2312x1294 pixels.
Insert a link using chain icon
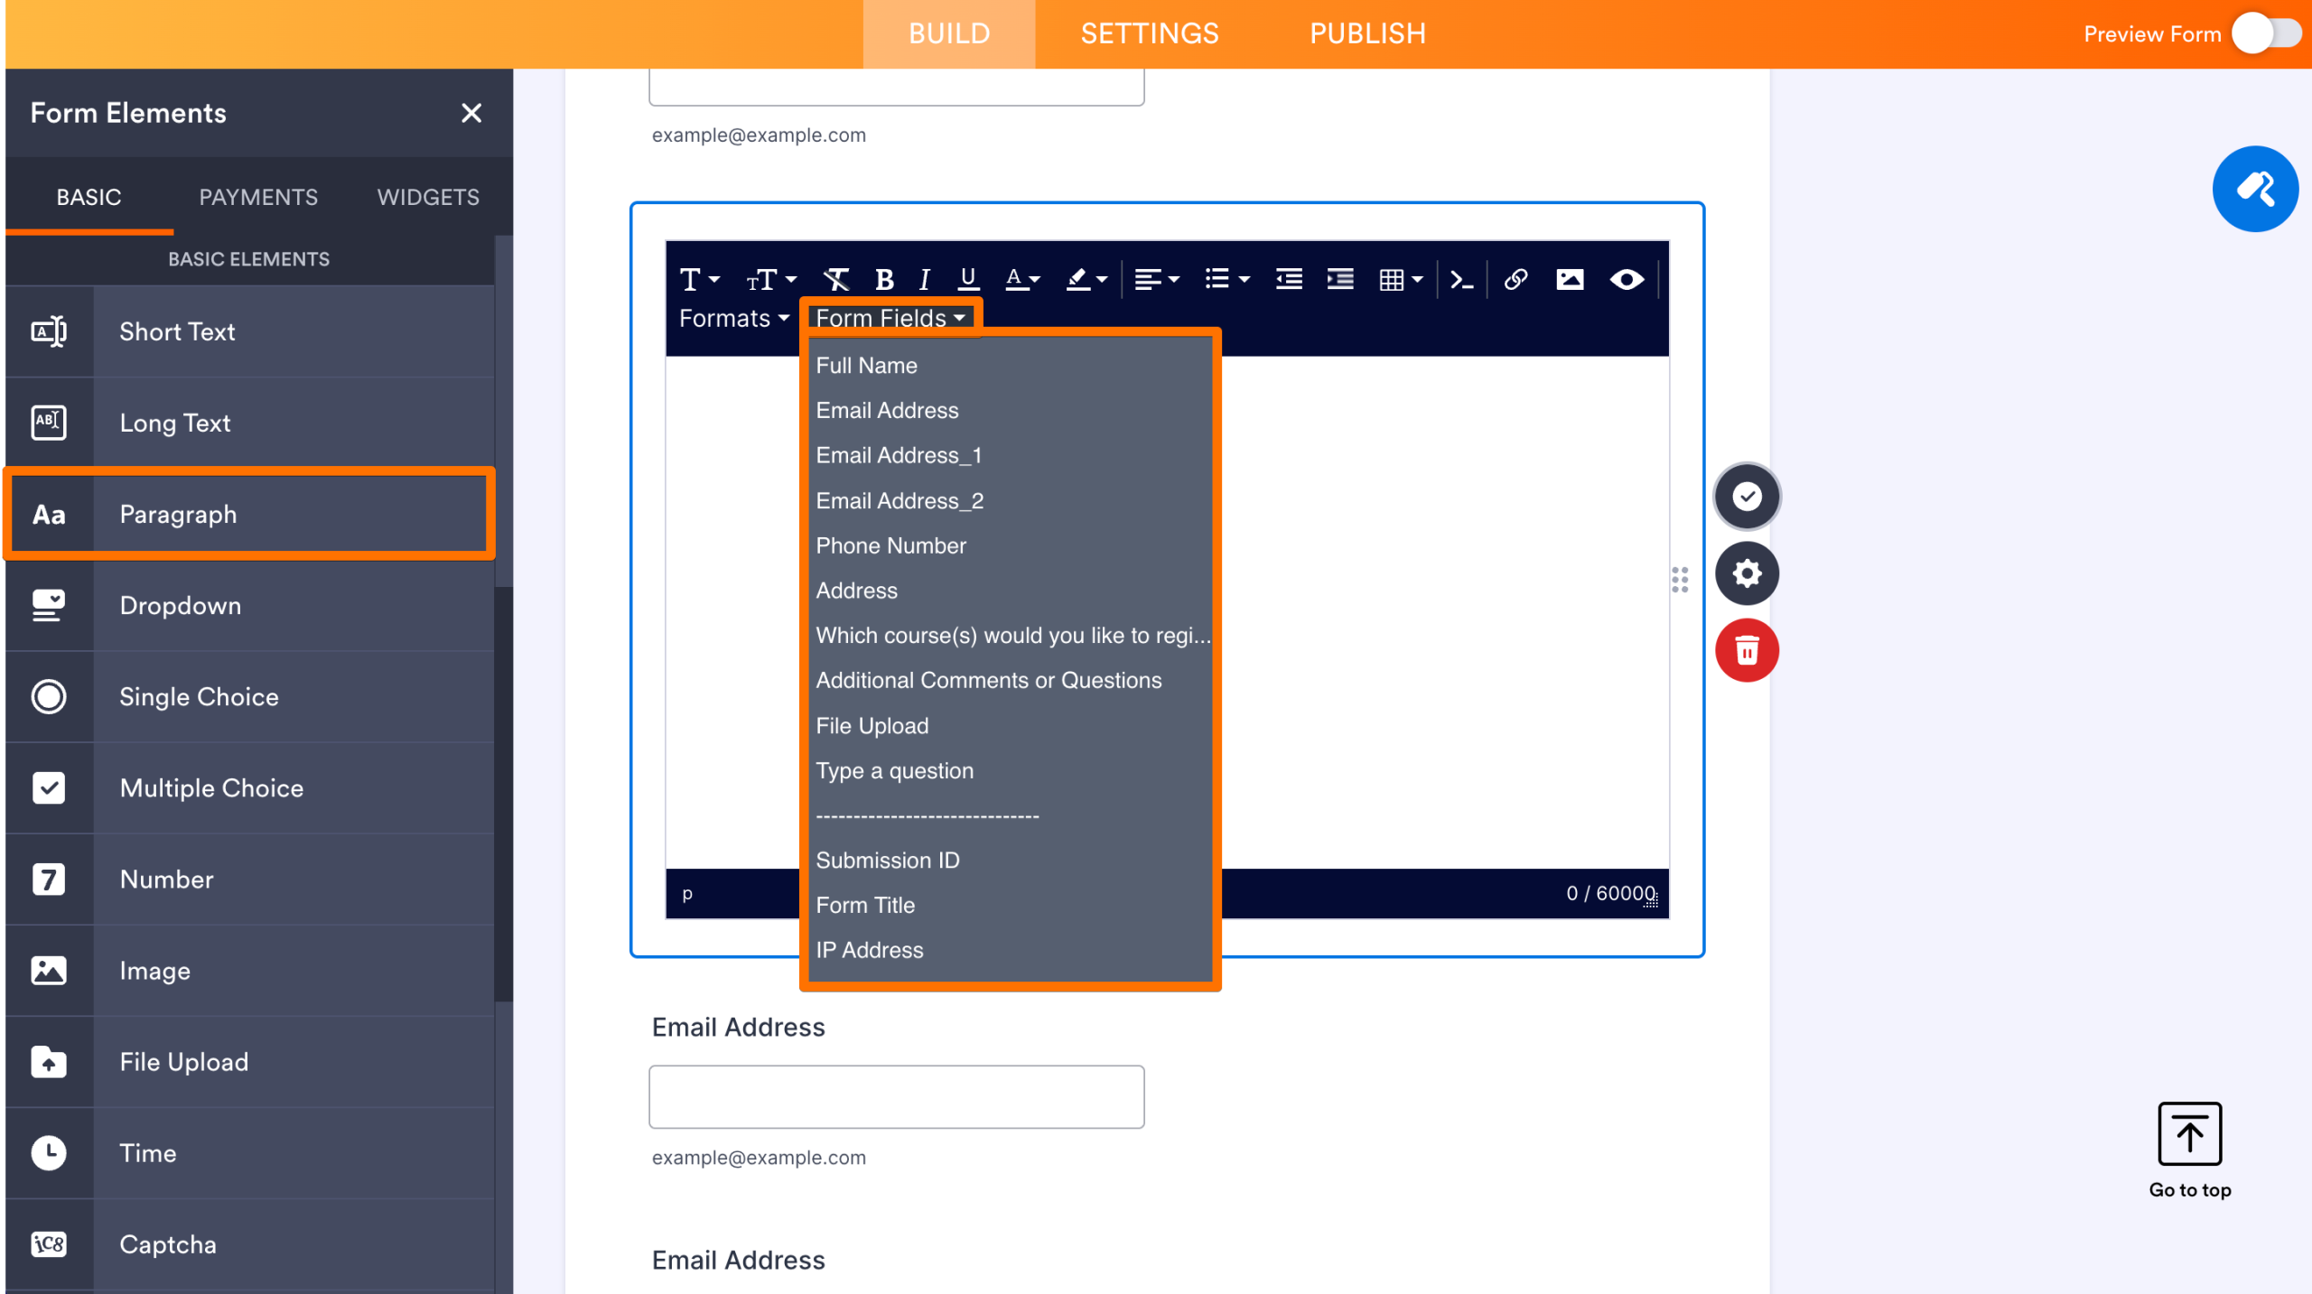pos(1515,280)
